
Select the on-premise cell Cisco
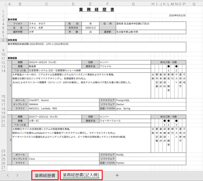[64, 159]
